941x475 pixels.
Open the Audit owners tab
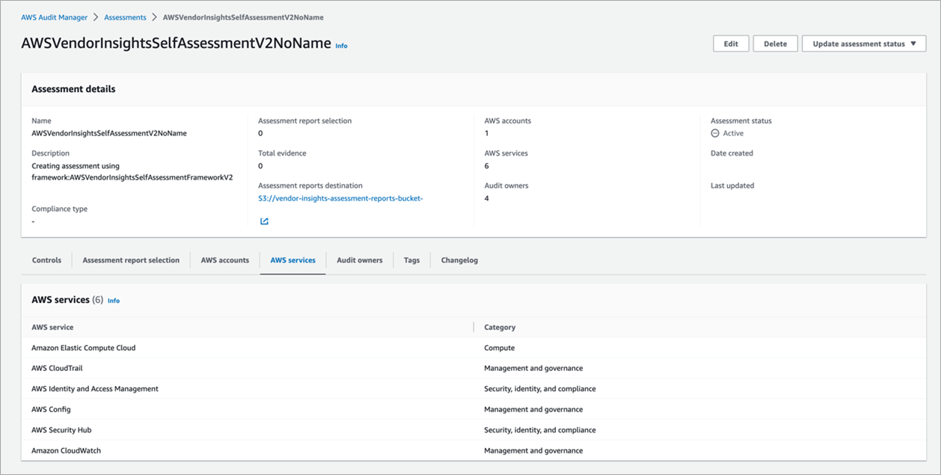[359, 260]
